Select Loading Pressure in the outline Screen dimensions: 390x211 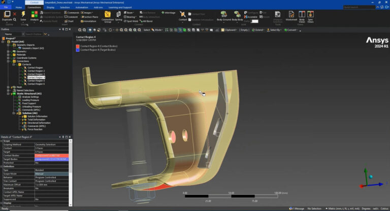tap(30, 100)
